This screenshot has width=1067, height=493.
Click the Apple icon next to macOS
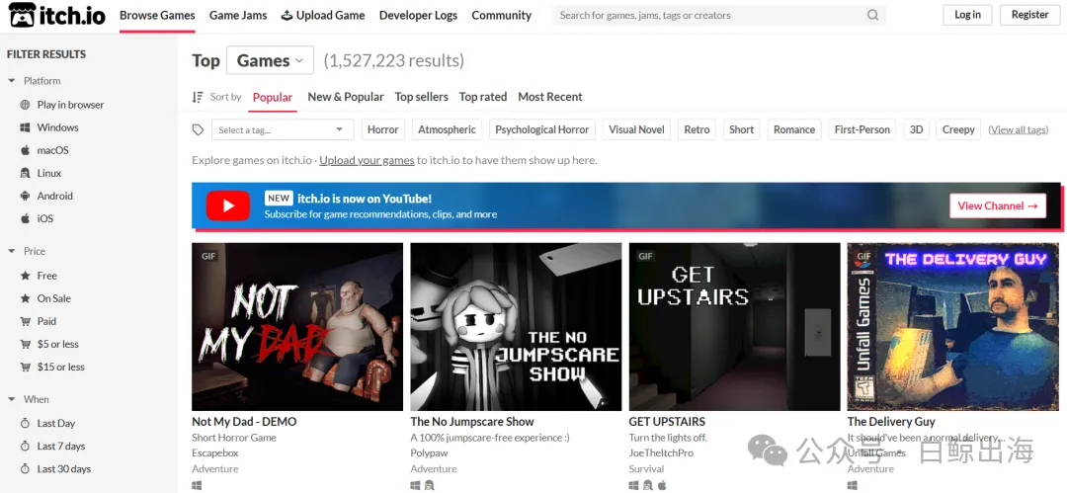tap(25, 150)
